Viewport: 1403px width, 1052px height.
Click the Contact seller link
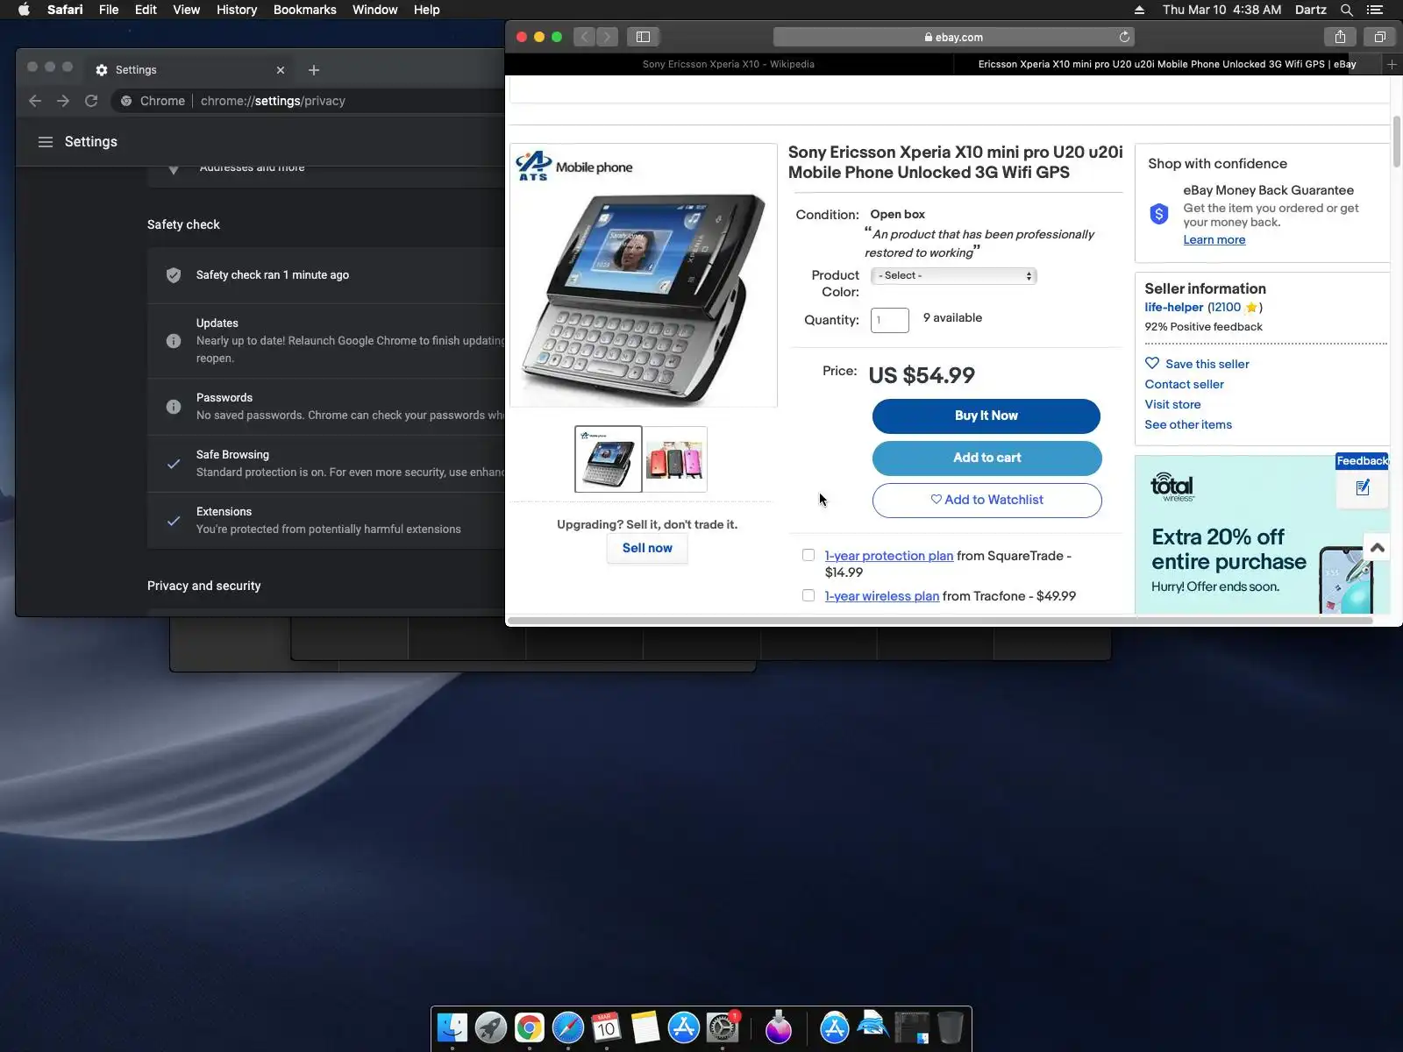1184,384
